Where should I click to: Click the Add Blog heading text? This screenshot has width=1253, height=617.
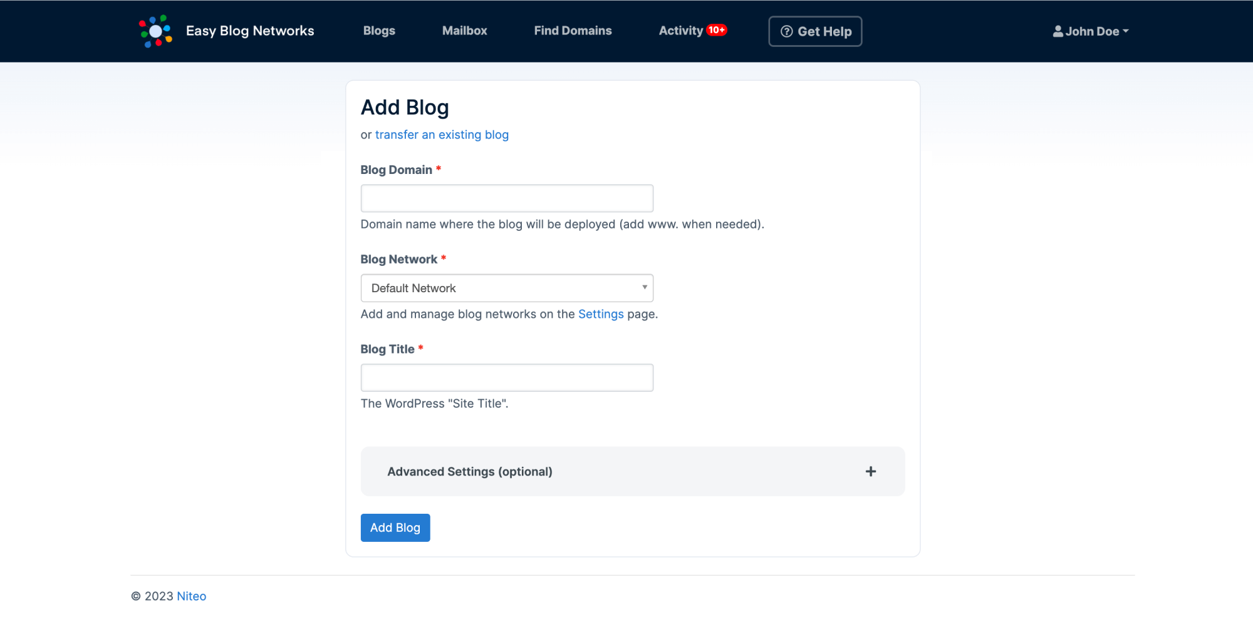pos(405,108)
